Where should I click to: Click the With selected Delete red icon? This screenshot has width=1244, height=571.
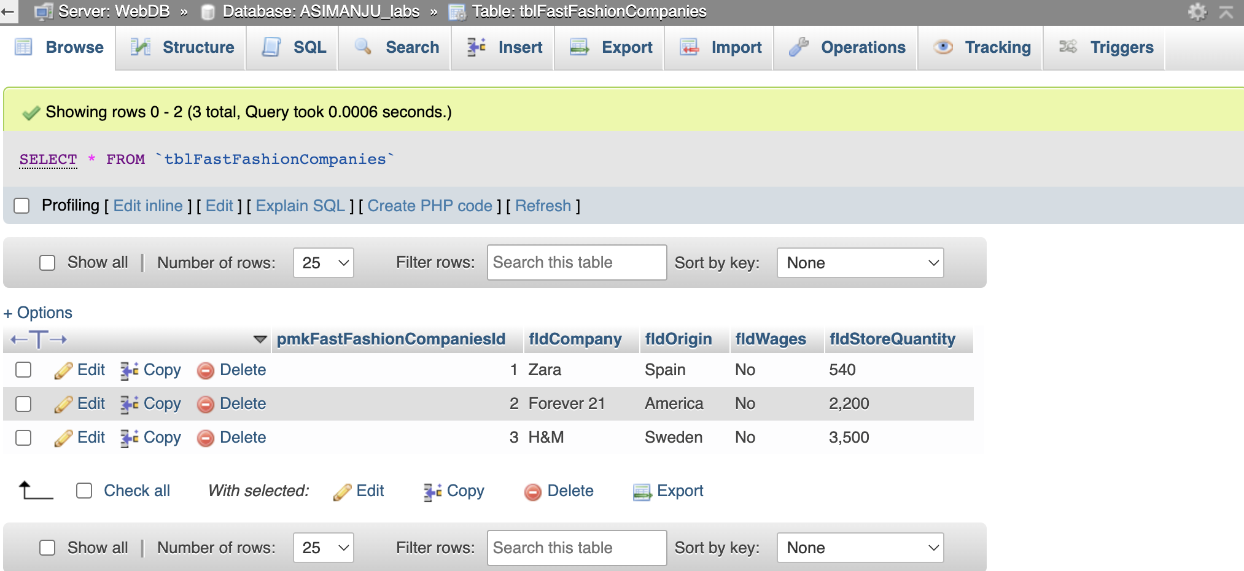point(533,492)
